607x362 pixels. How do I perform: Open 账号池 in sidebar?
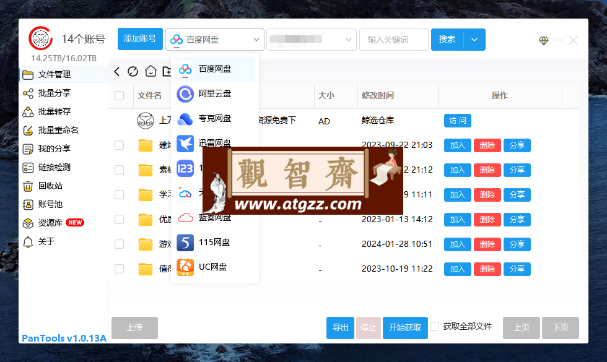tap(63, 205)
